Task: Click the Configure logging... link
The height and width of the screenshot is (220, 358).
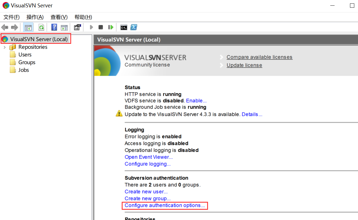Action: tap(147, 164)
